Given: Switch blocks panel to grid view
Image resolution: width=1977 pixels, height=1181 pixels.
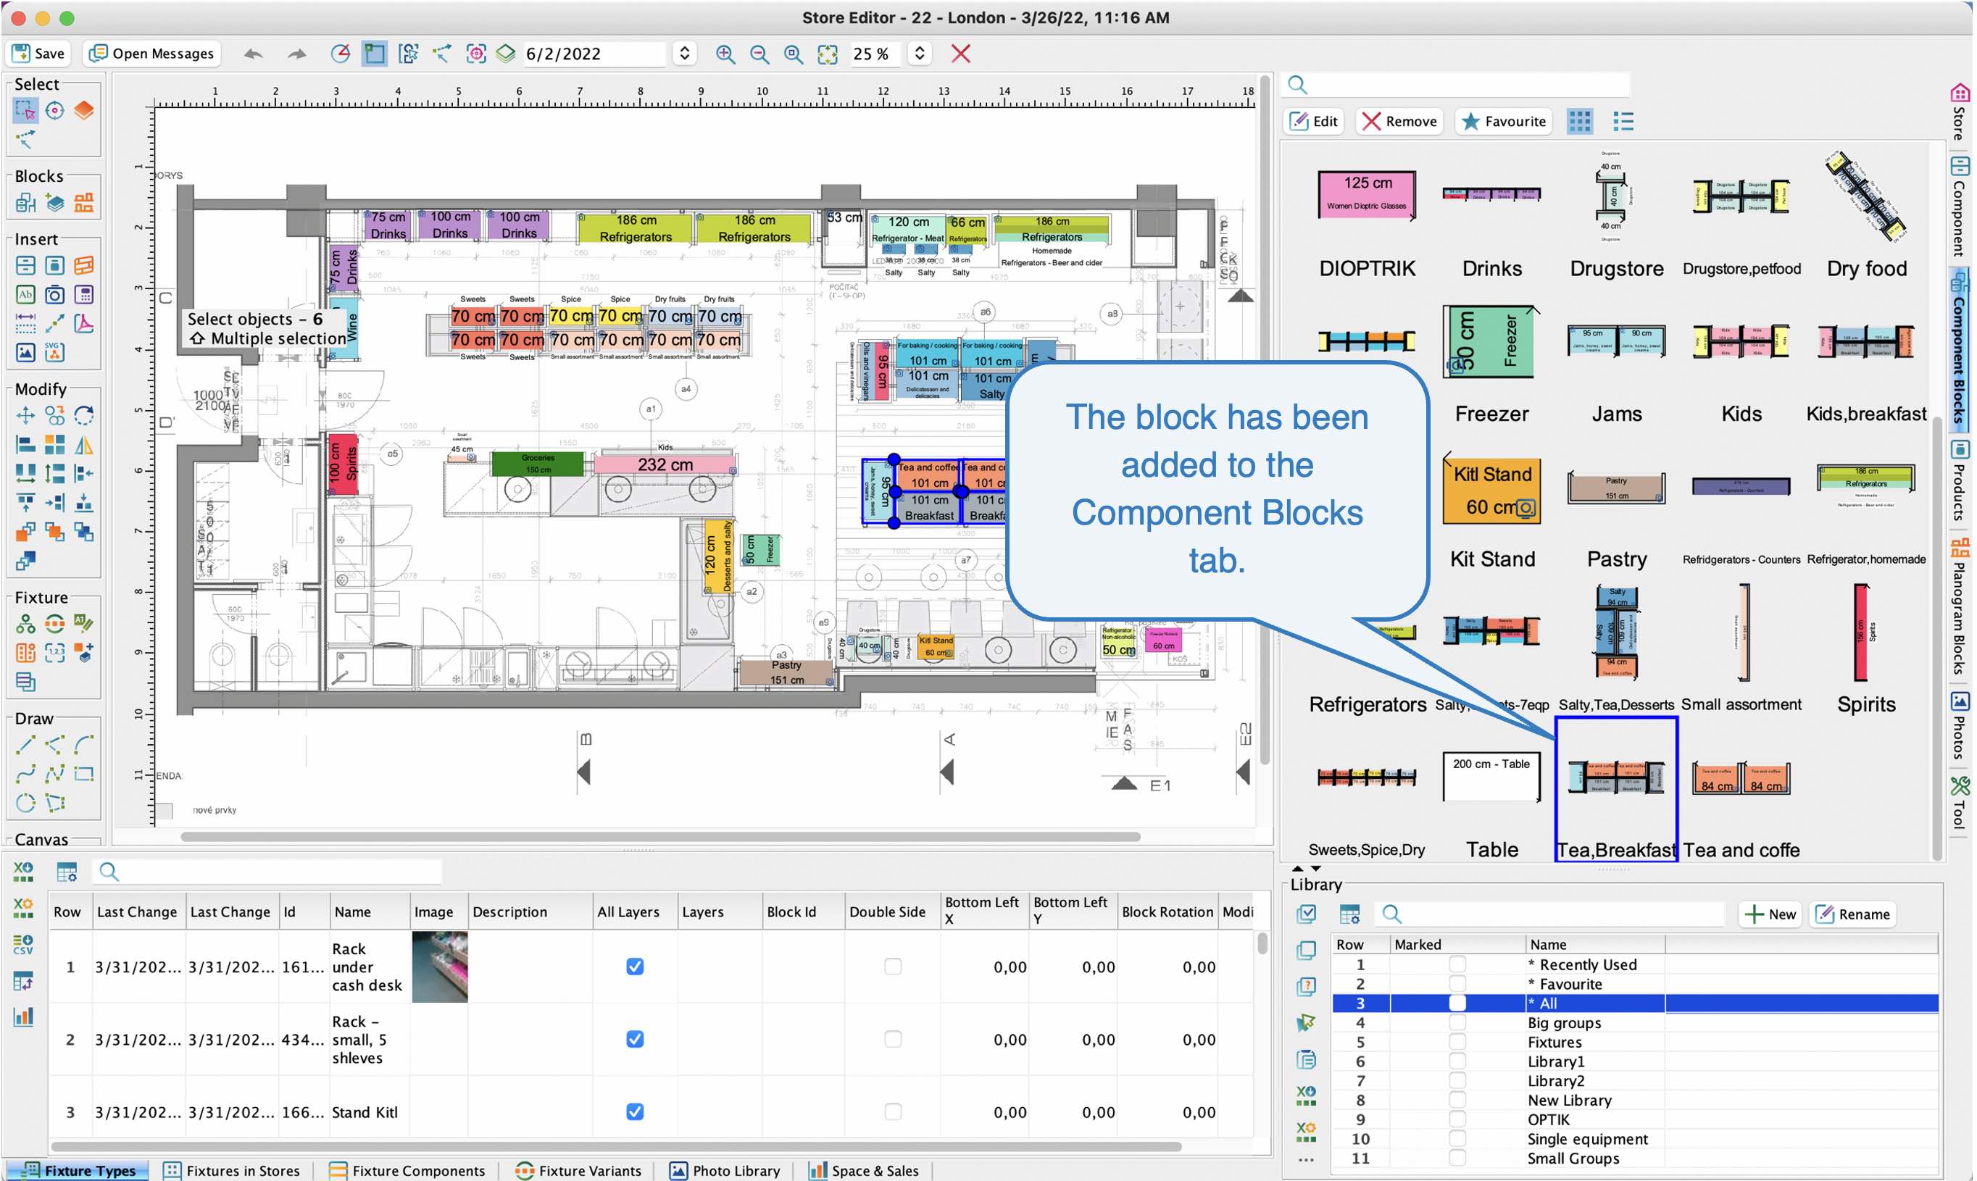Looking at the screenshot, I should [x=1580, y=121].
